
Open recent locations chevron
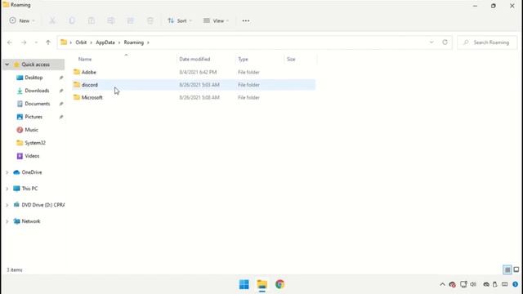point(36,42)
